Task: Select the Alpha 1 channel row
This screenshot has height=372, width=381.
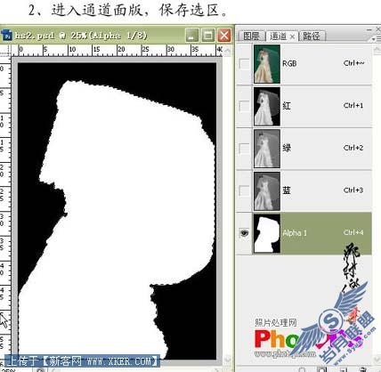Action: click(304, 233)
